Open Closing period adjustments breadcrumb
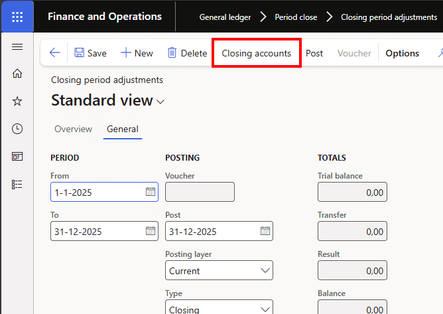The height and width of the screenshot is (314, 443). (x=389, y=17)
